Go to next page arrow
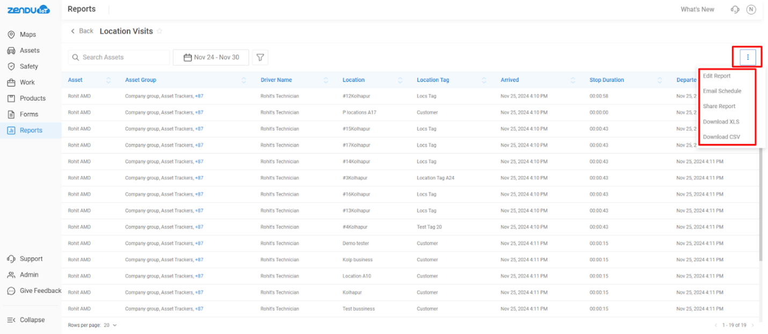Viewport: 768px width, 334px height. (x=752, y=325)
